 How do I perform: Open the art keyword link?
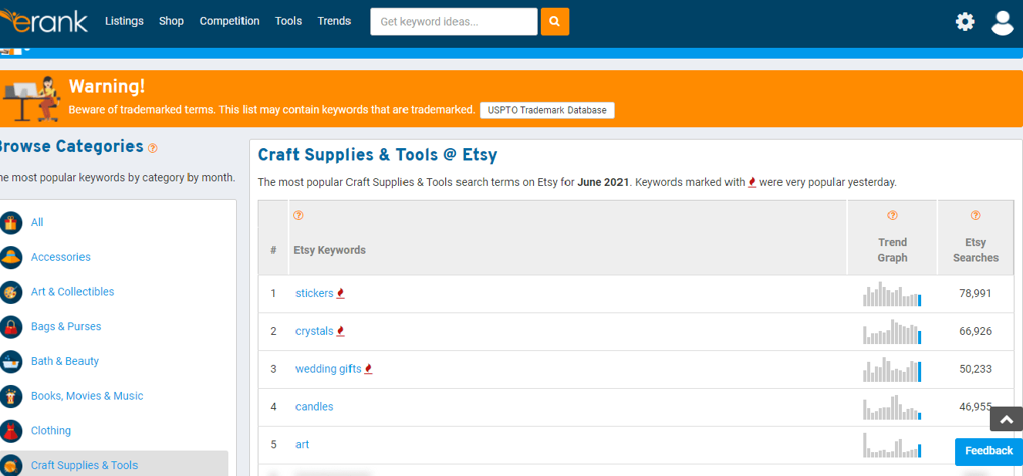302,444
